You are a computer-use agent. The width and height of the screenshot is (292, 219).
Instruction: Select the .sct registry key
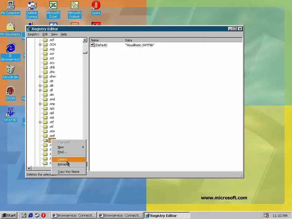pos(52,58)
